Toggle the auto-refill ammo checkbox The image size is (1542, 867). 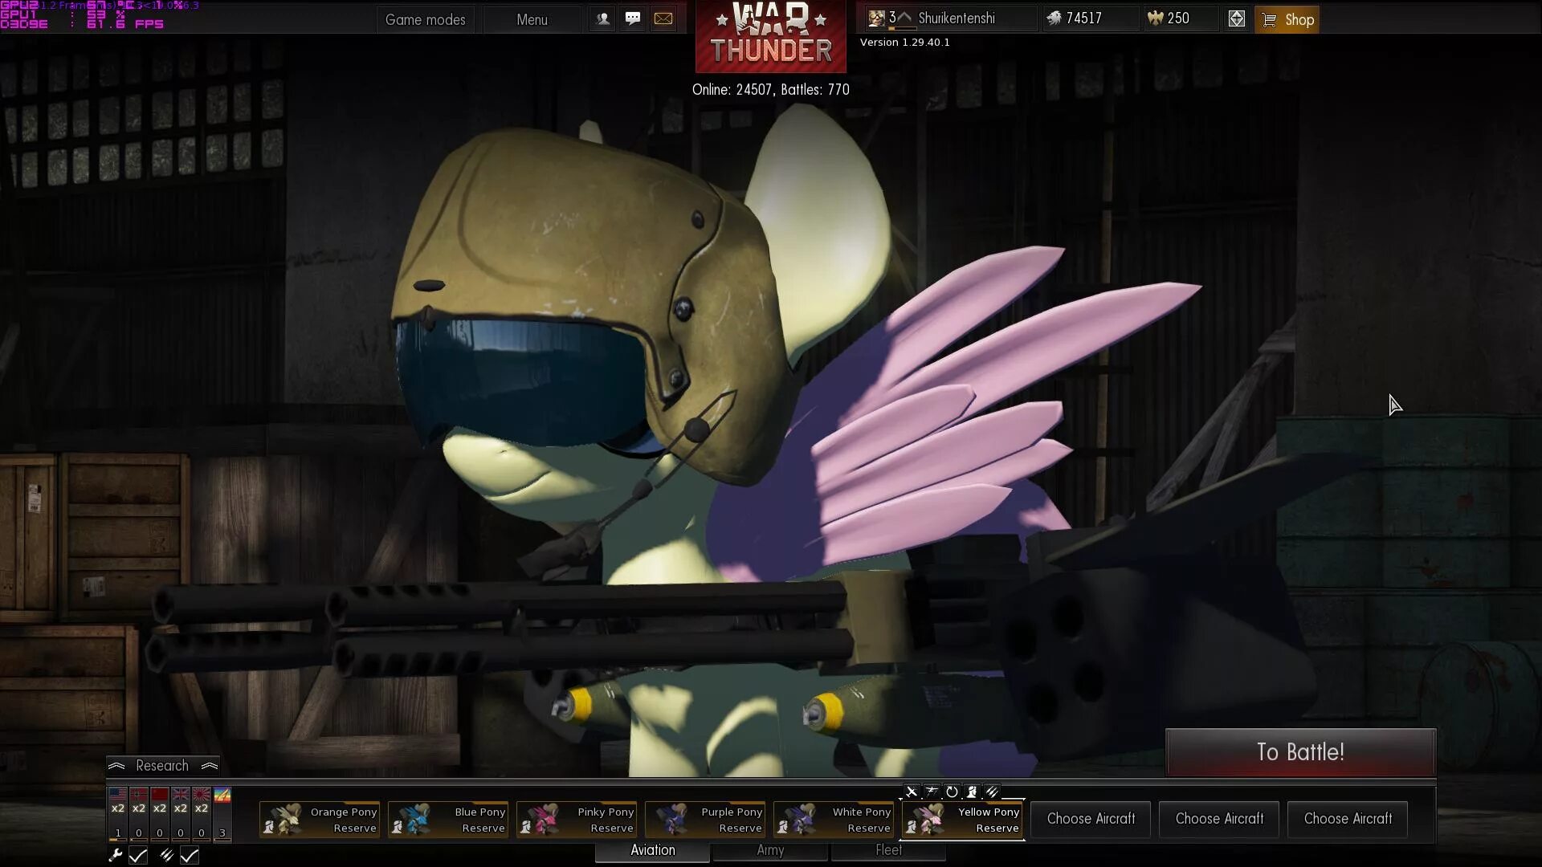click(x=189, y=856)
